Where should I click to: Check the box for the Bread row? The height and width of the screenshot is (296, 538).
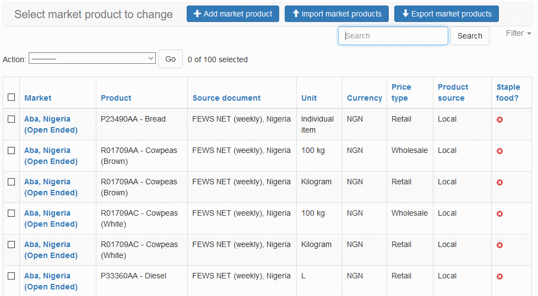pyautogui.click(x=12, y=119)
